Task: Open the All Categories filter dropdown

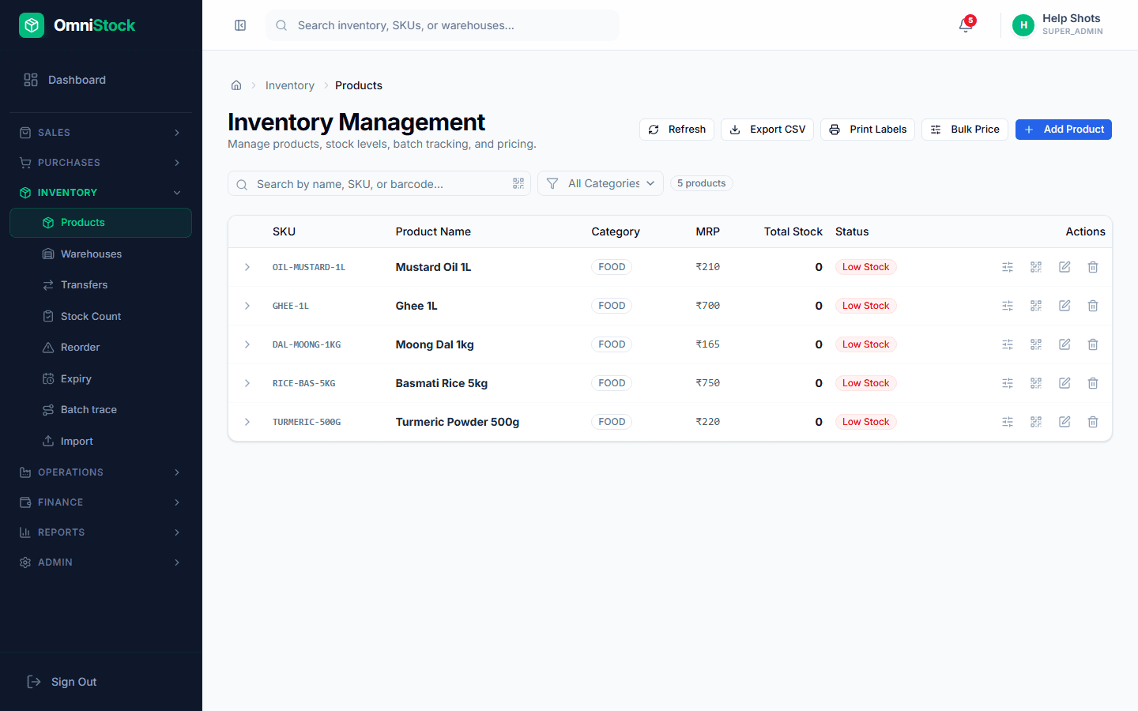Action: pyautogui.click(x=601, y=183)
